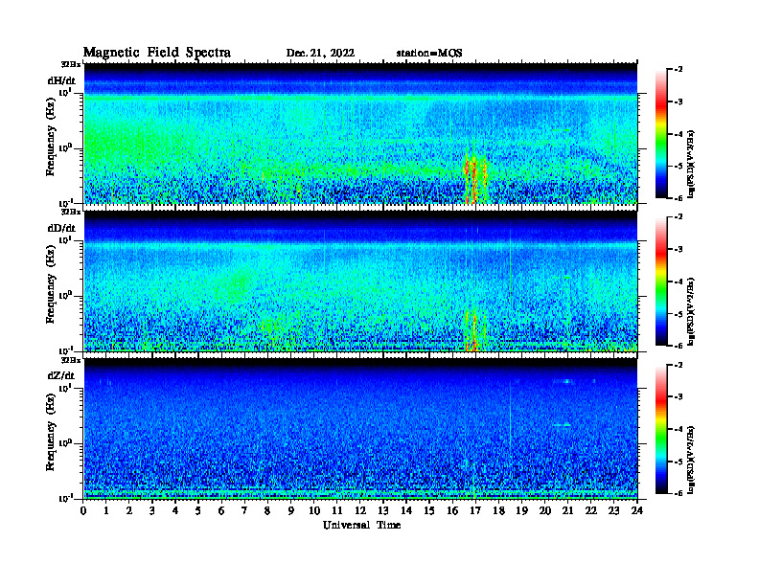Click the "Universal Time" axis title
This screenshot has width=759, height=586.
tap(361, 525)
